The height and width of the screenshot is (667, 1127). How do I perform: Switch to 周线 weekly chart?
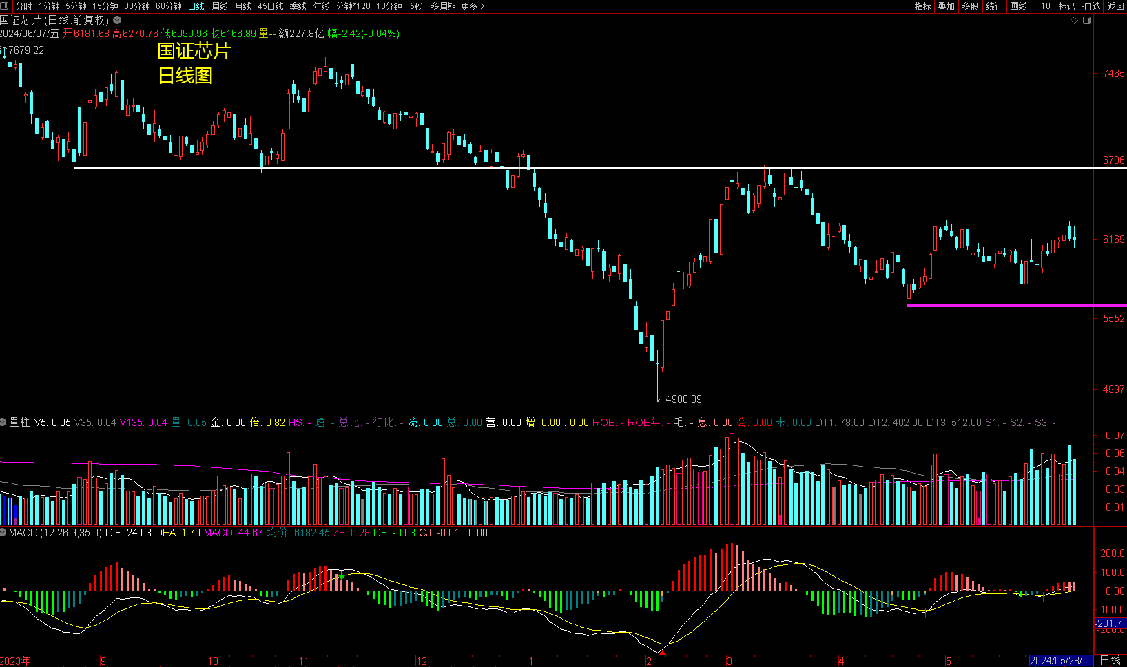pos(220,6)
